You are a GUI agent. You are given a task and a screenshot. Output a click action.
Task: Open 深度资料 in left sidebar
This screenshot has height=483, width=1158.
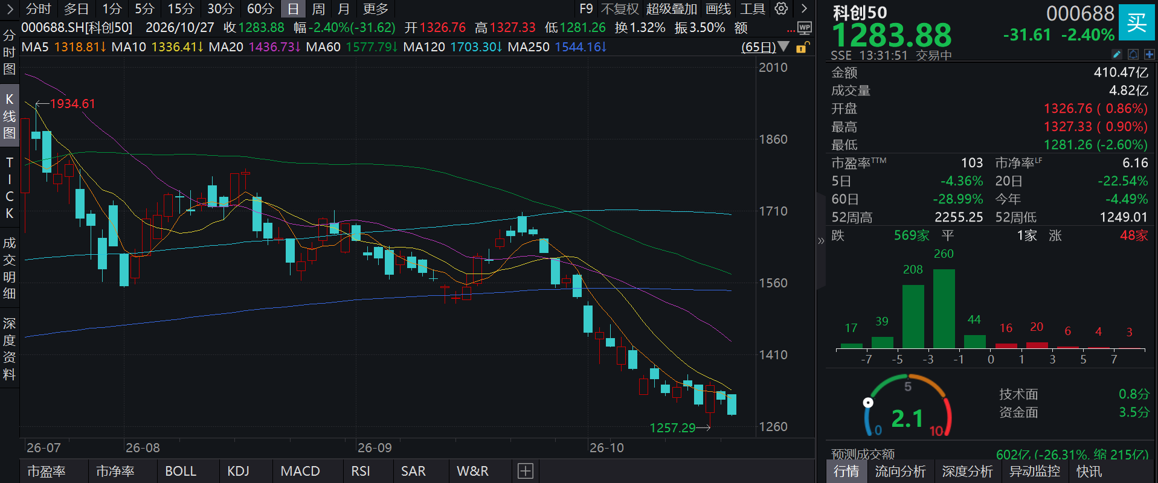pos(9,349)
